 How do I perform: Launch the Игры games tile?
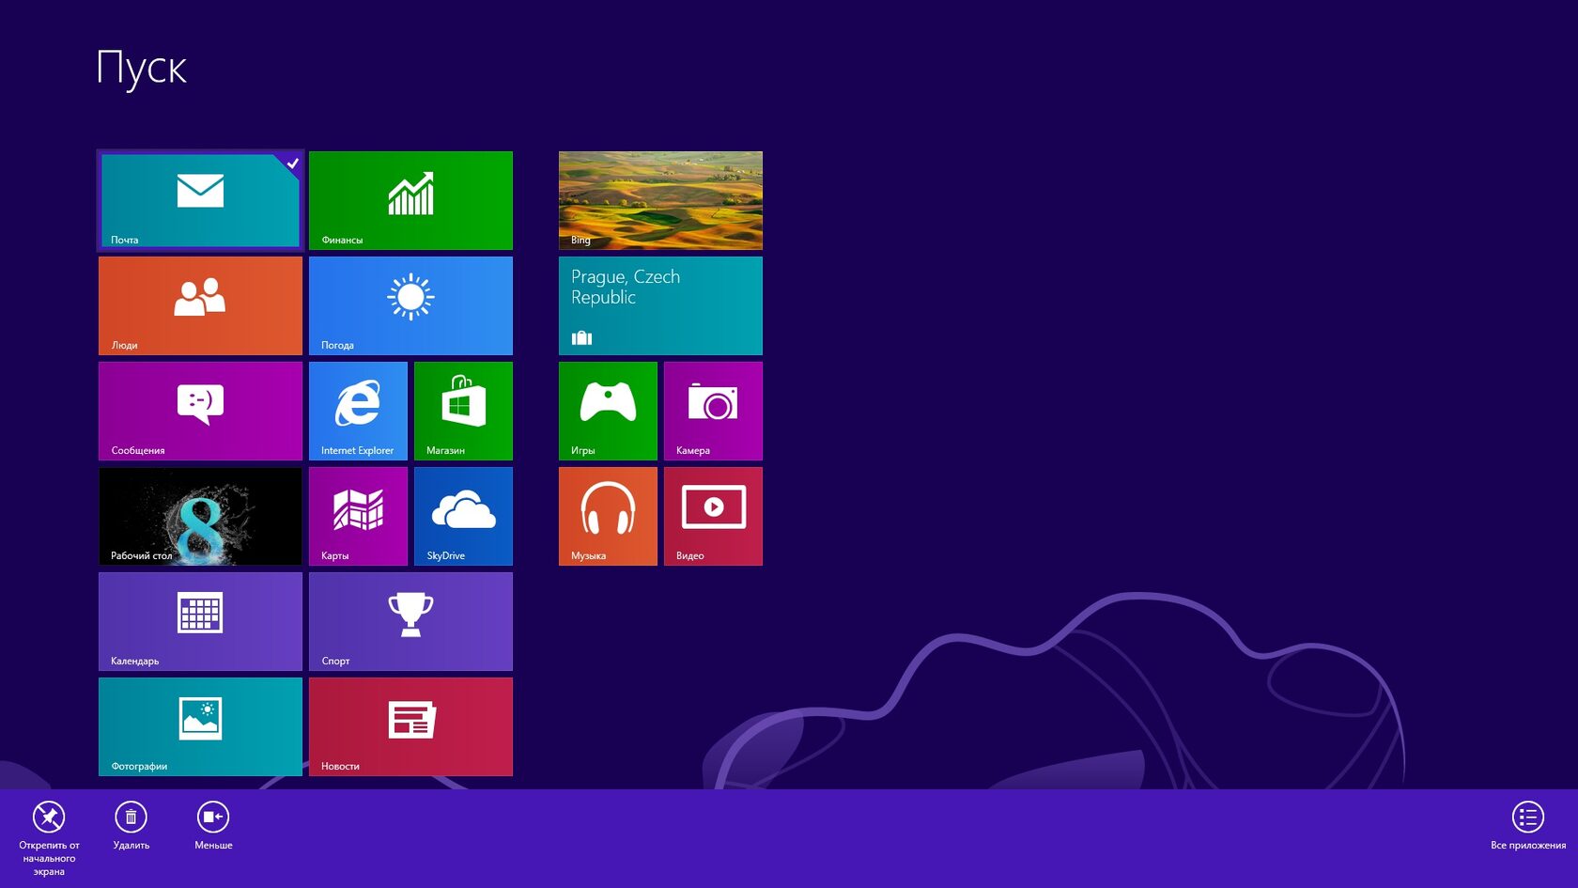pos(608,411)
